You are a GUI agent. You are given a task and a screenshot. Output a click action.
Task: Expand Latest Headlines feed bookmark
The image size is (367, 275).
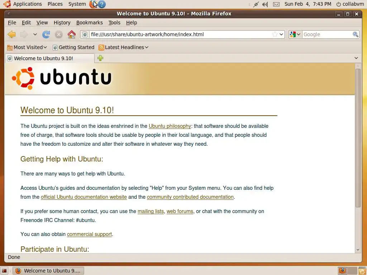coord(124,47)
